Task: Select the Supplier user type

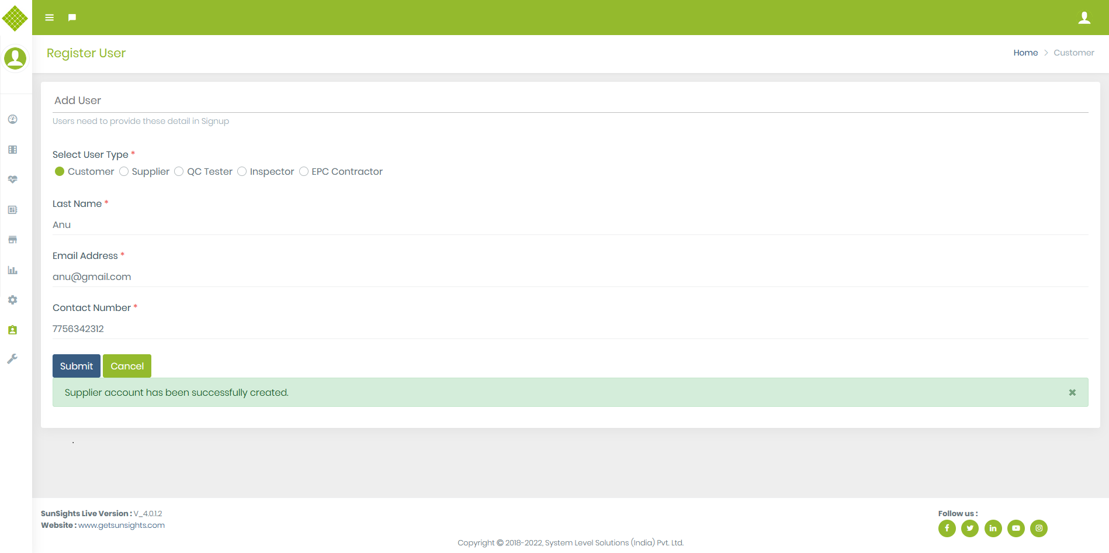Action: tap(124, 171)
